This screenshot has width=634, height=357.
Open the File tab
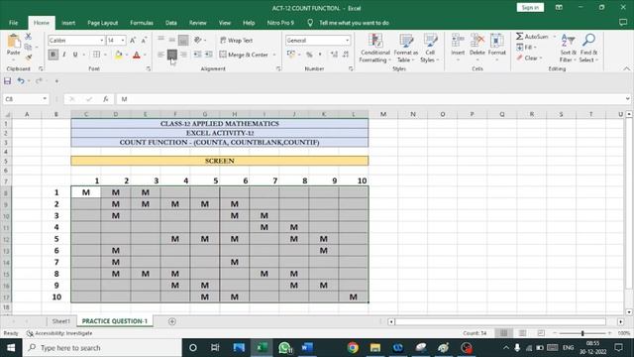pyautogui.click(x=13, y=23)
